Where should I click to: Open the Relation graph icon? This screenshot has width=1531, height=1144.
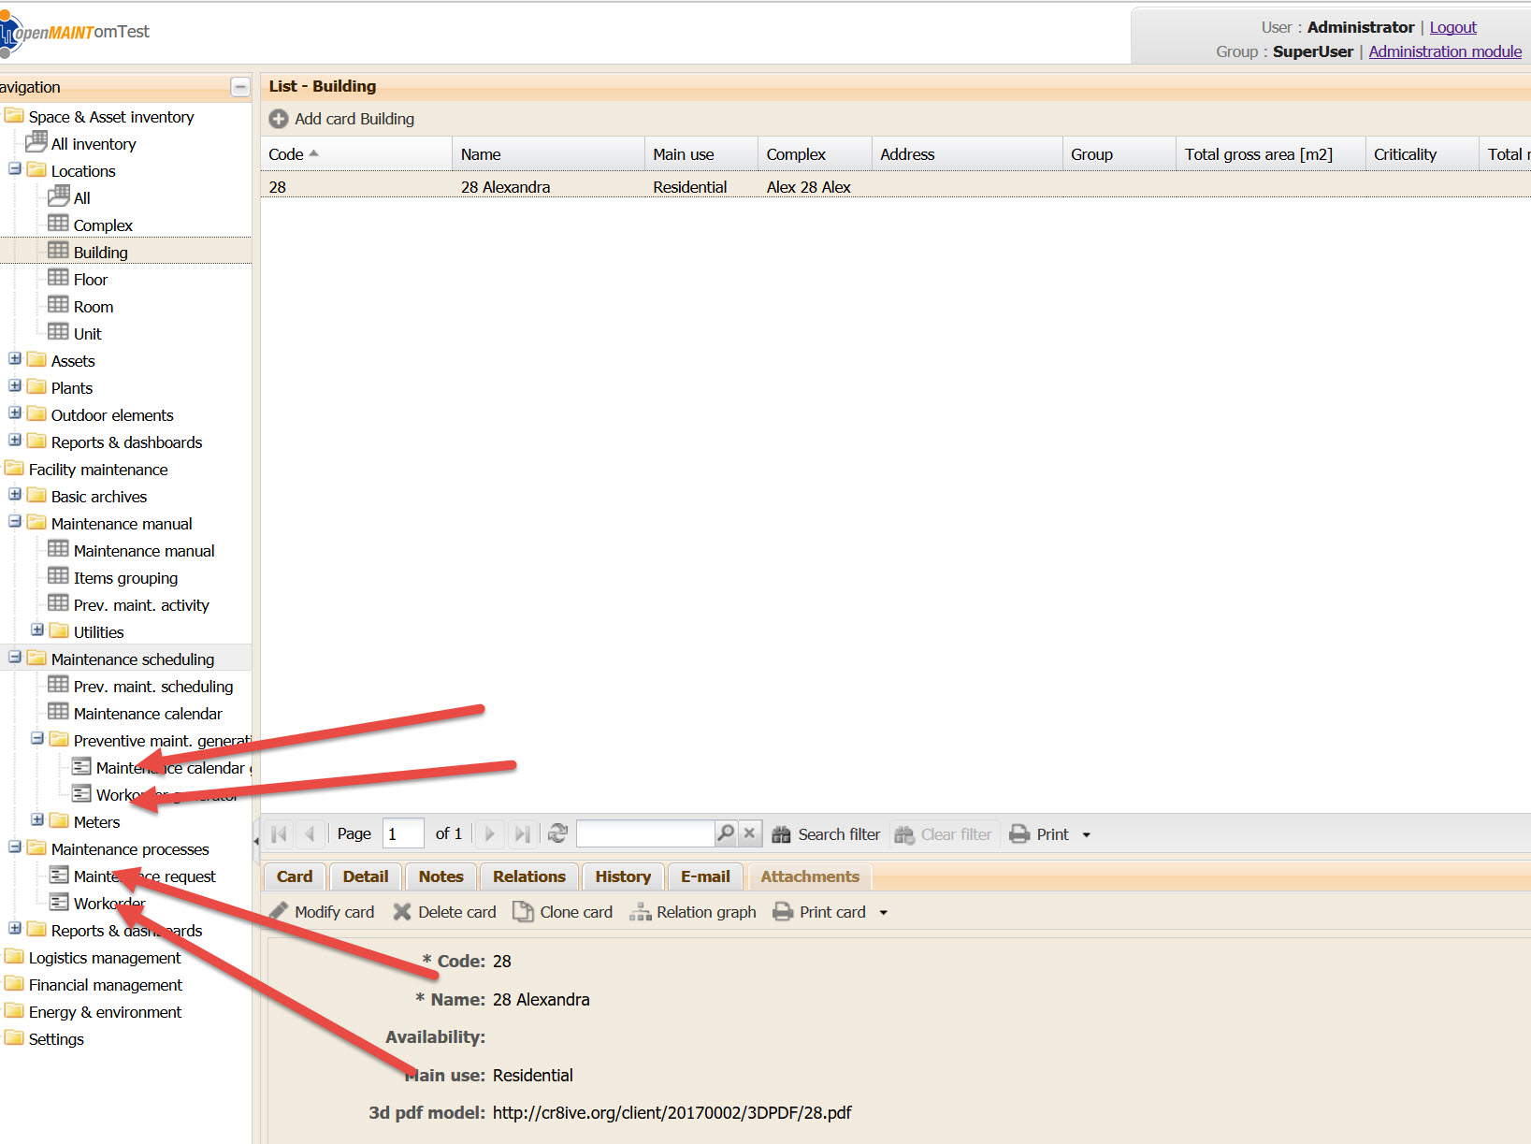tap(640, 911)
